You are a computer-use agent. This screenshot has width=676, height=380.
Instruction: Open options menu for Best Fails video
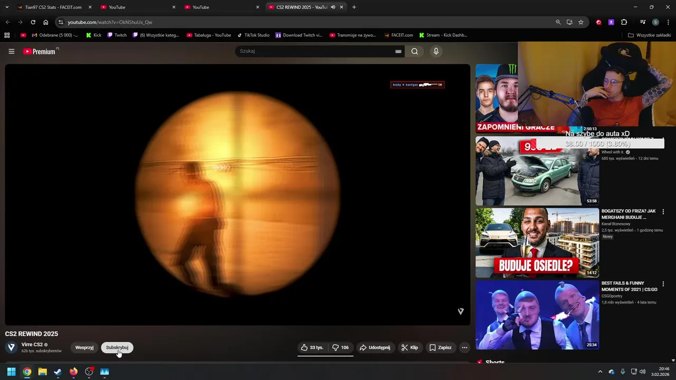663,284
